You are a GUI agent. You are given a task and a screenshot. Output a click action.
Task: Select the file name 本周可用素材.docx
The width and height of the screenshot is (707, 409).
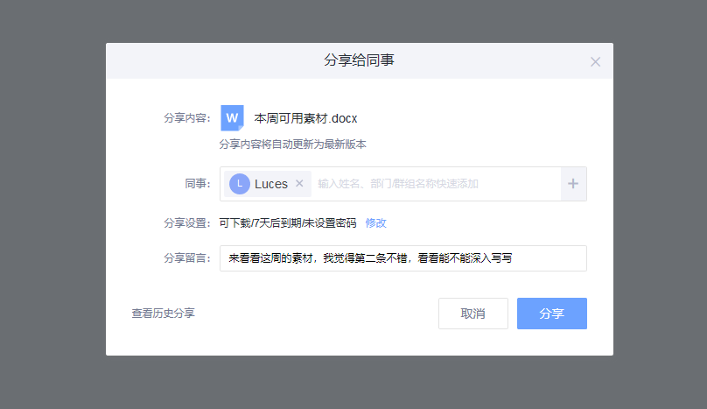tap(305, 117)
